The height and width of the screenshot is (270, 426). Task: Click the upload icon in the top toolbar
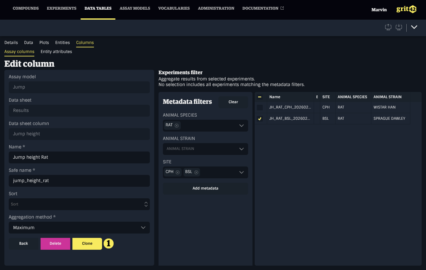388,27
